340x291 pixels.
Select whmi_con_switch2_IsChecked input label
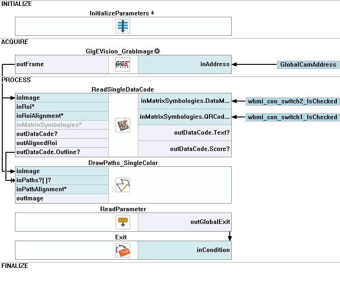(x=292, y=101)
